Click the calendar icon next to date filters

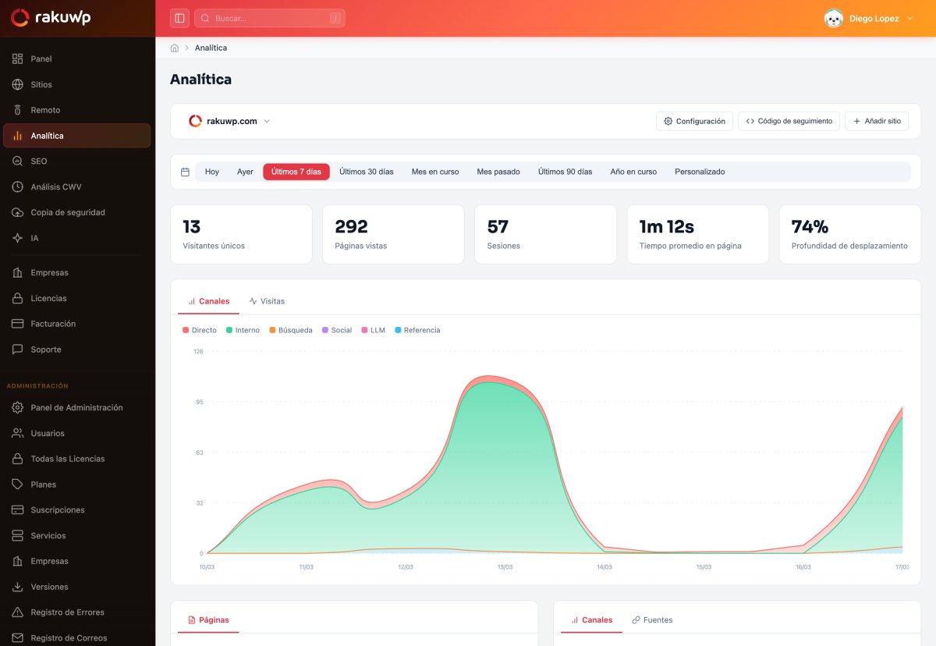186,171
